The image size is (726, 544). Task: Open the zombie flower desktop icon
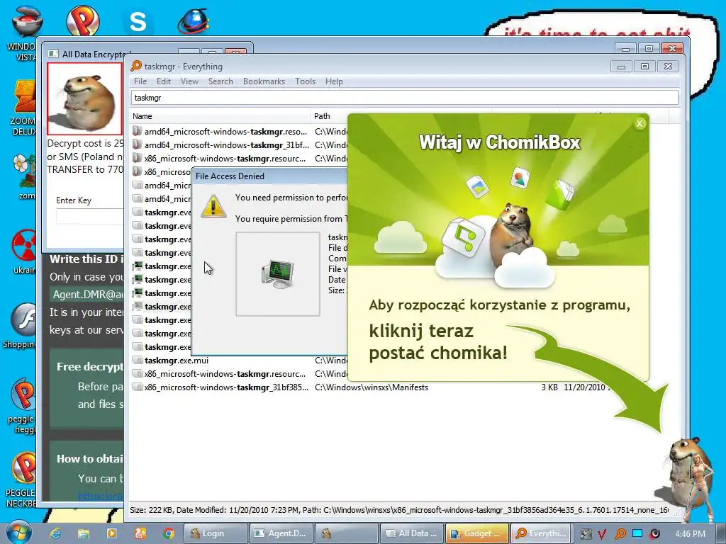pos(24,170)
